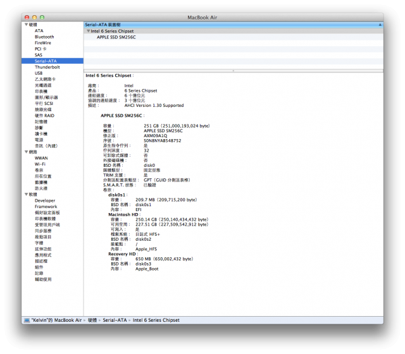The width and height of the screenshot is (405, 354).
Task: Click the disk0s1 volume heading
Action: pyautogui.click(x=117, y=195)
